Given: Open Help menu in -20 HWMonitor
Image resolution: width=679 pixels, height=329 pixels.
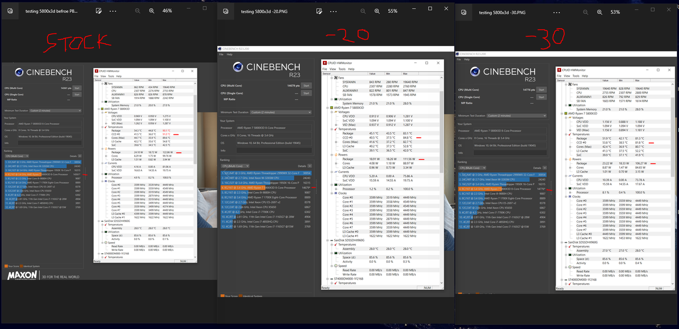Looking at the screenshot, I should pyautogui.click(x=351, y=69).
